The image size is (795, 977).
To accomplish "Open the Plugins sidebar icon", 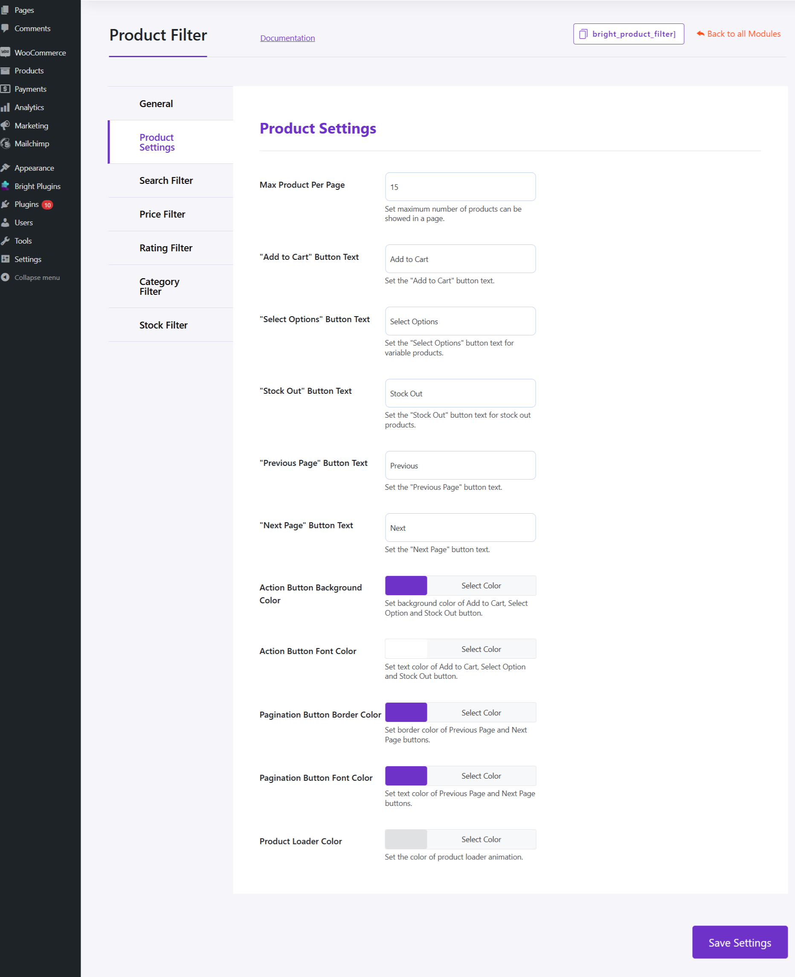I will pyautogui.click(x=6, y=204).
